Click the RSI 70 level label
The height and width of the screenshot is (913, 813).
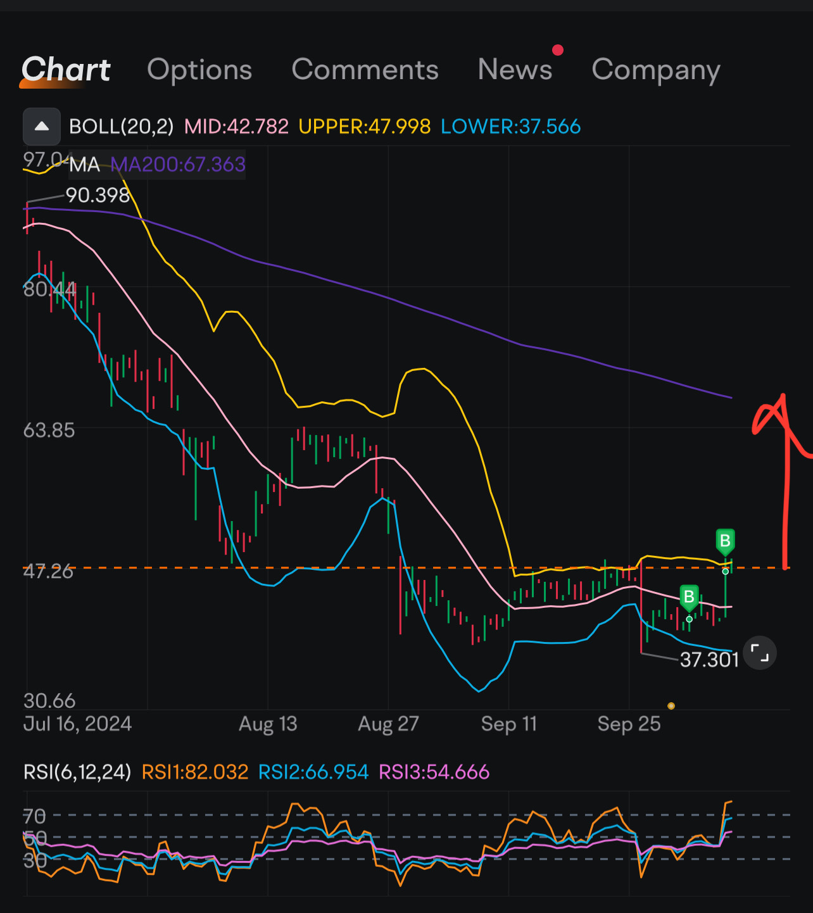coord(34,815)
